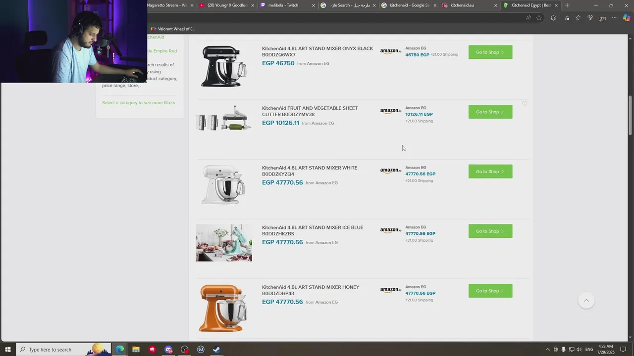Open the Favorites list icon in toolbar
634x356 pixels.
pyautogui.click(x=579, y=18)
